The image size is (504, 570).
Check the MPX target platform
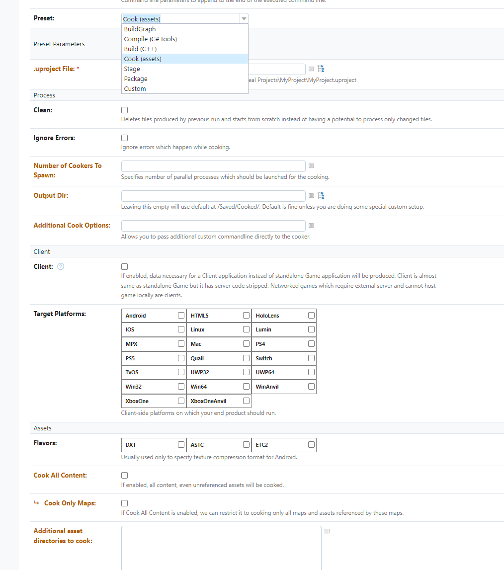181,343
